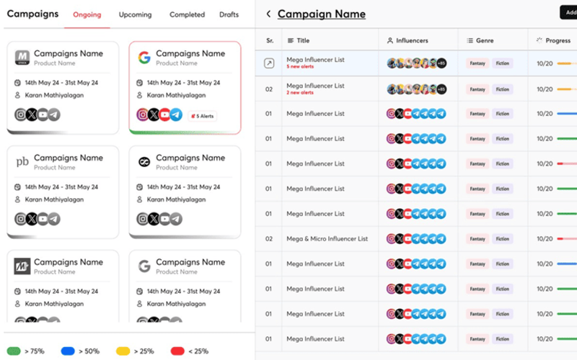Click the green >75% legend swatch
The image size is (577, 360).
pos(14,351)
